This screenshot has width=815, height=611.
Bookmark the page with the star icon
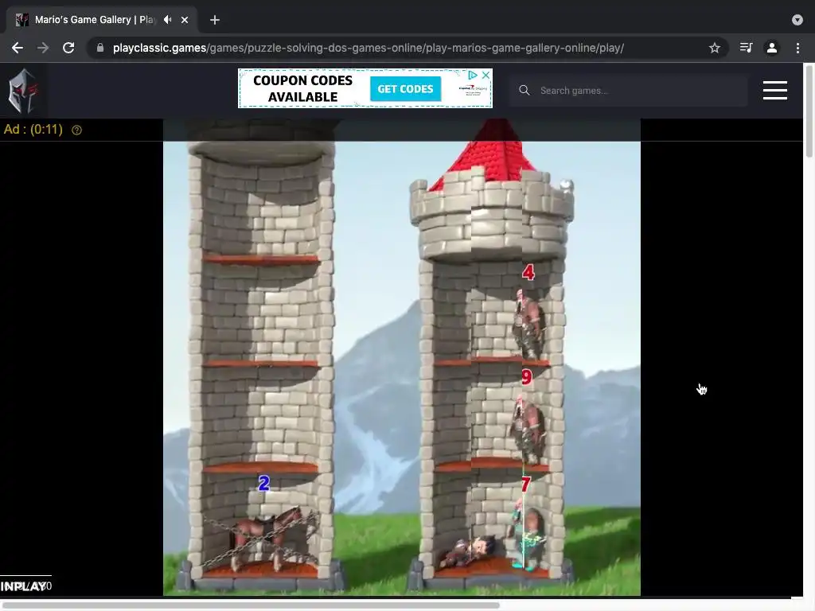point(715,48)
